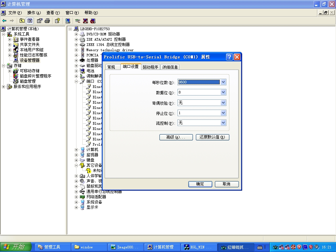Viewport: 336px width, 252px height.
Task: Click the Forward arrow toolbar icon
Action: (x=12, y=21)
